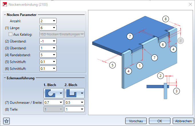
Task: Open the Anzahl dropdown
Action: point(54,21)
